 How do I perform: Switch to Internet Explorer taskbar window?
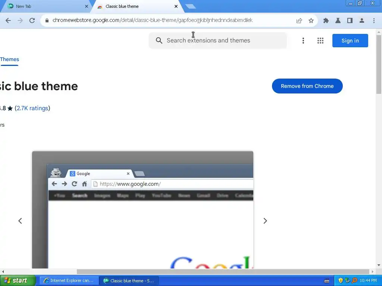[69, 281]
